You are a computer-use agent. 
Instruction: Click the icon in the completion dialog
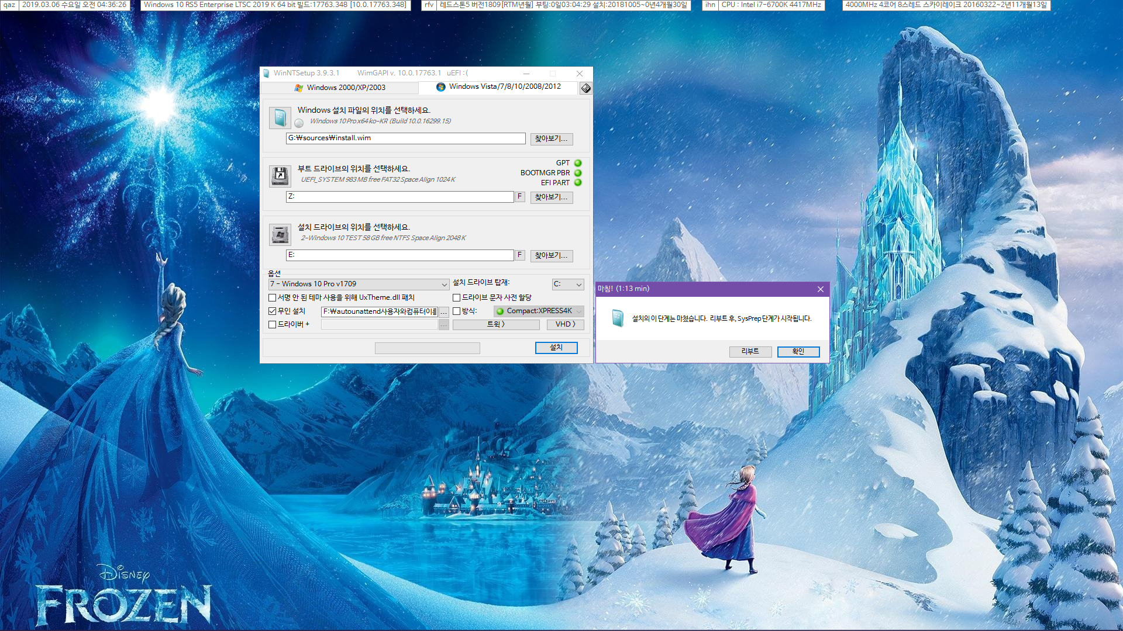coord(618,318)
